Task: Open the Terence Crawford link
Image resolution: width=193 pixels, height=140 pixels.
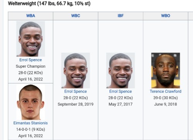Action: click(x=166, y=92)
